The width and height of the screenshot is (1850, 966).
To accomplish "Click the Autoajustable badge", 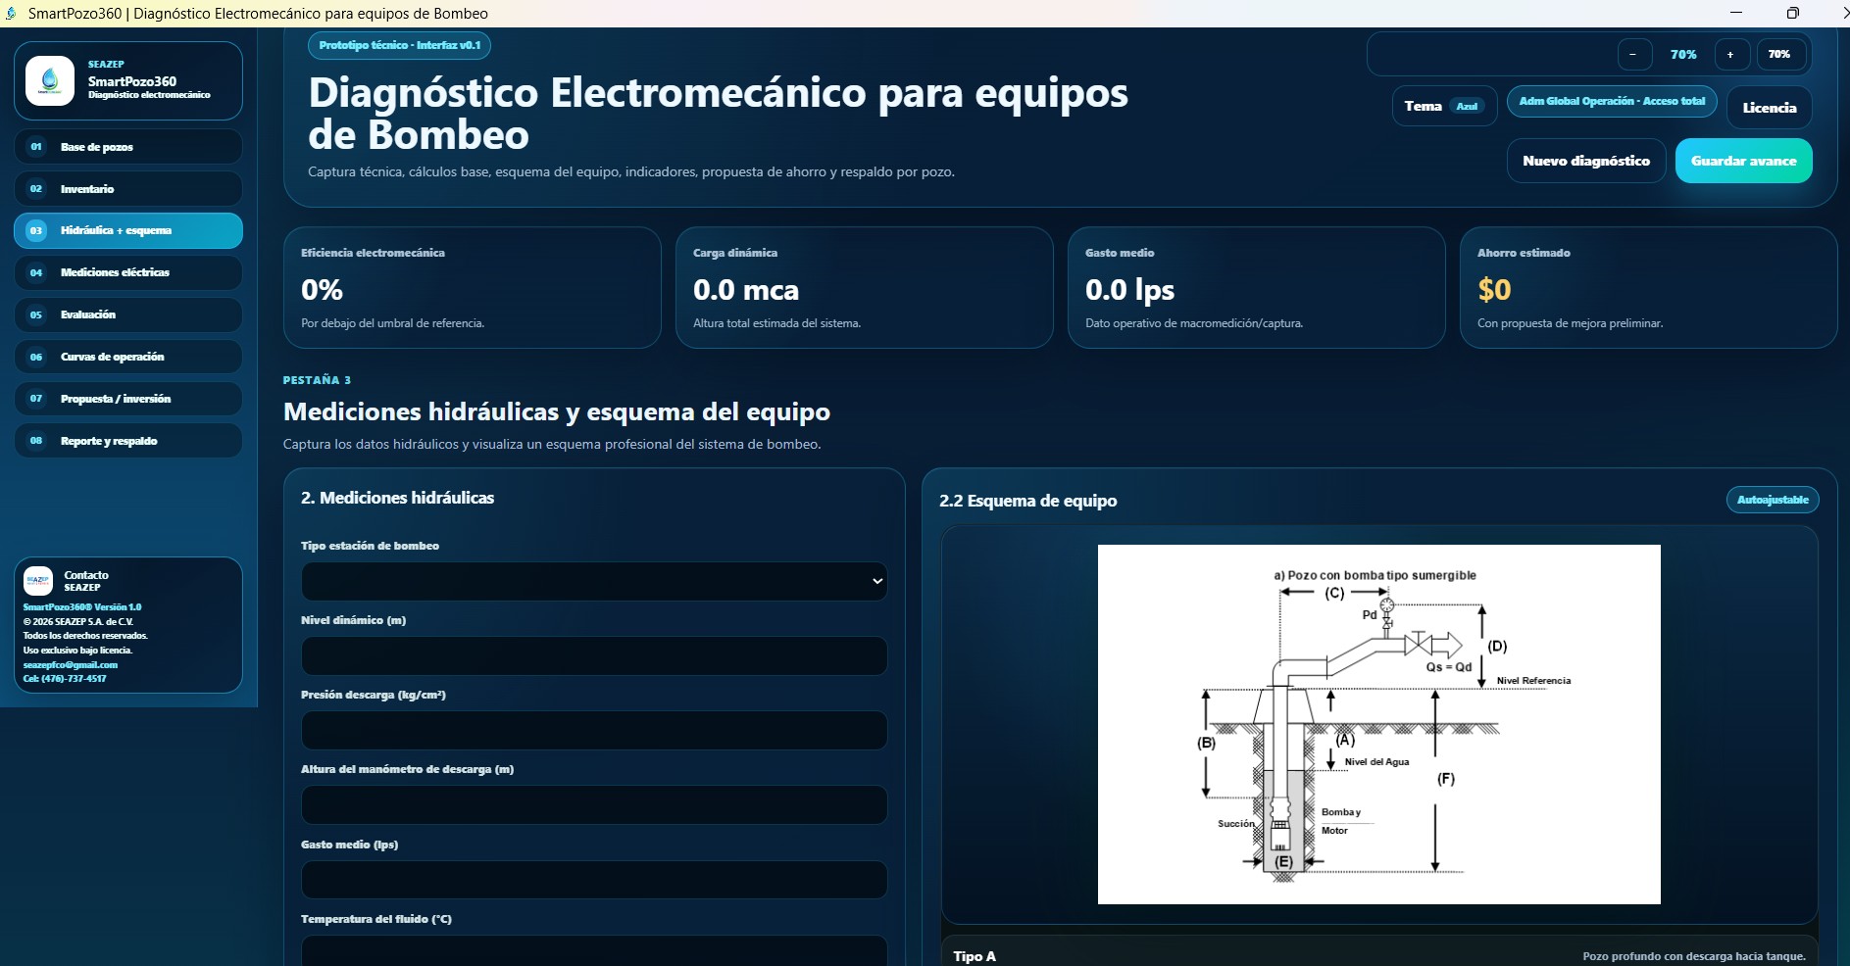I will coord(1773,501).
